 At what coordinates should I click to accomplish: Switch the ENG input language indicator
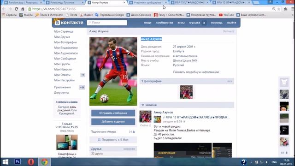(274, 162)
